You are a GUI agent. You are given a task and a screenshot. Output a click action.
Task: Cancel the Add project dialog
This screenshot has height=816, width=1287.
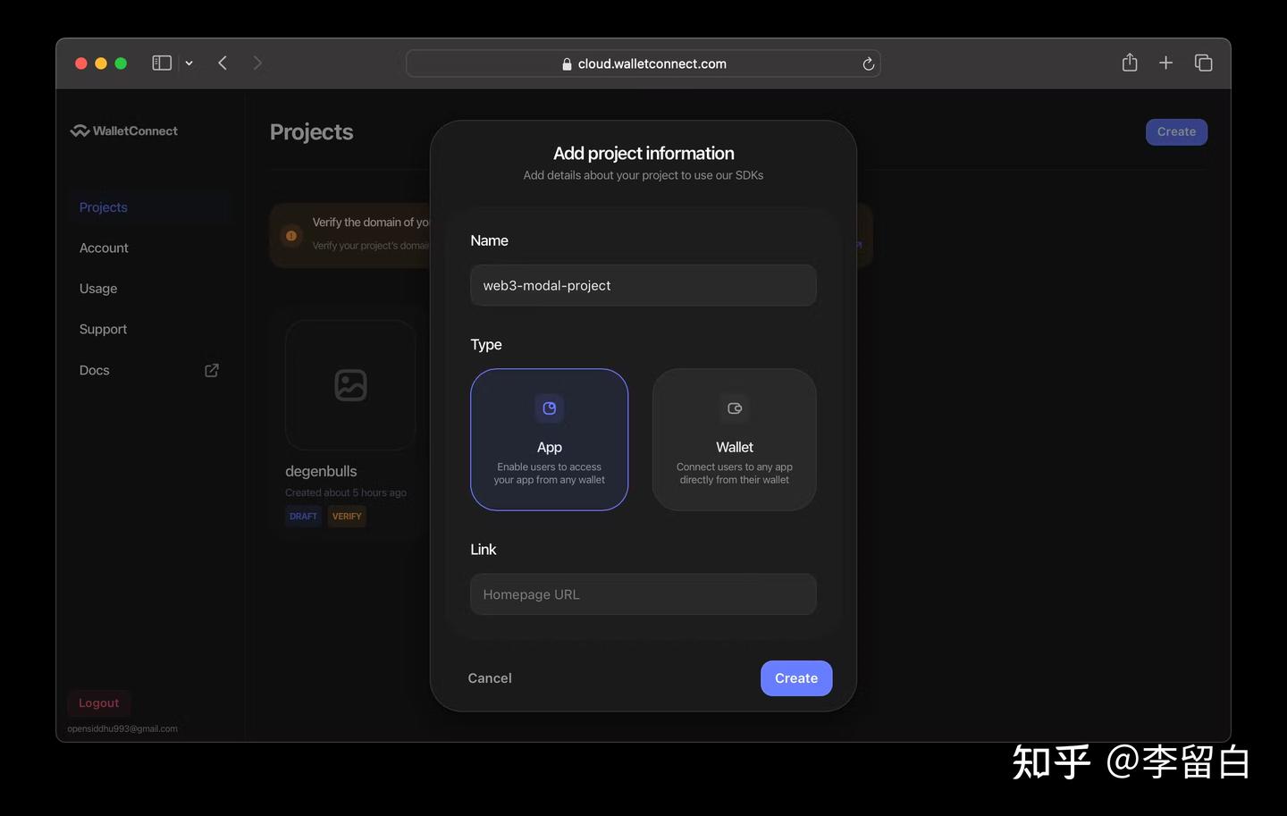click(490, 678)
